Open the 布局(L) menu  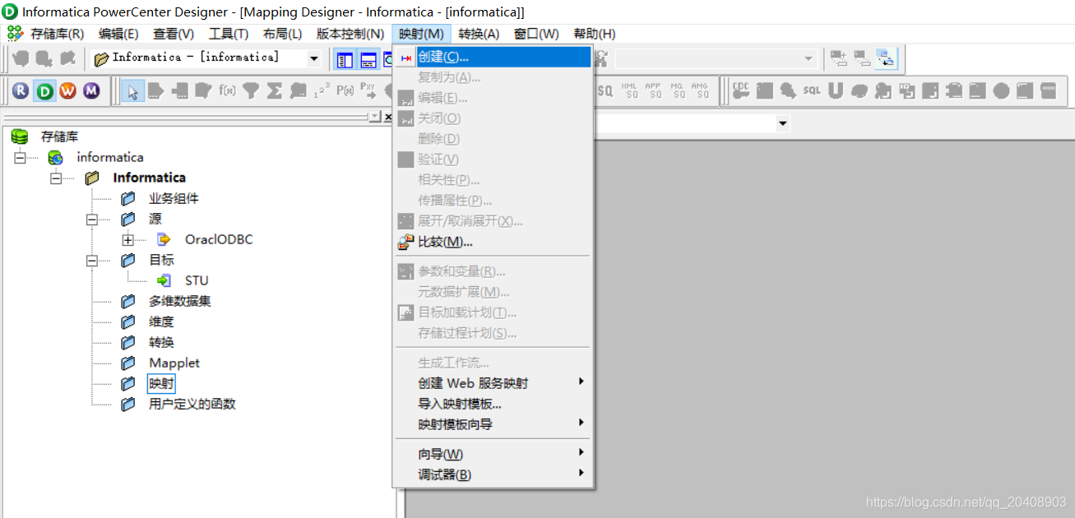[283, 34]
